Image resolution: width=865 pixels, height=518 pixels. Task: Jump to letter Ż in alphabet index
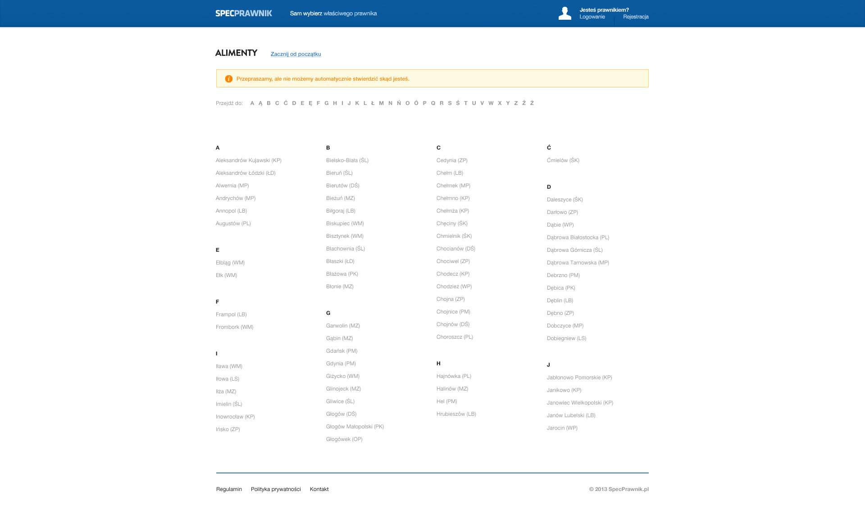(x=532, y=103)
